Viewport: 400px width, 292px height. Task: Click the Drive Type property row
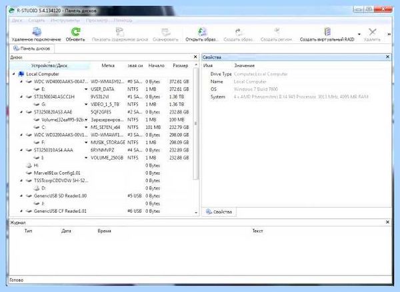(296, 74)
